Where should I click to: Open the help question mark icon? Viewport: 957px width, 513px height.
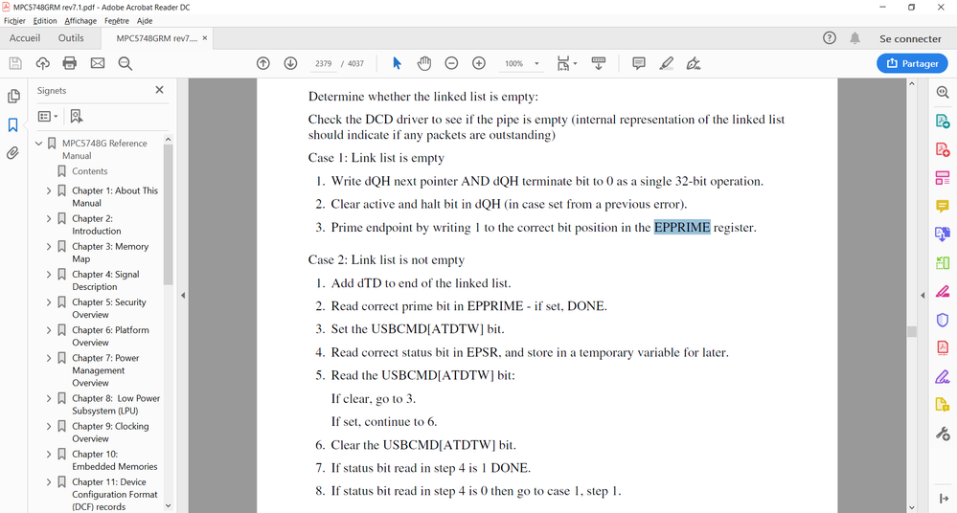(x=830, y=38)
